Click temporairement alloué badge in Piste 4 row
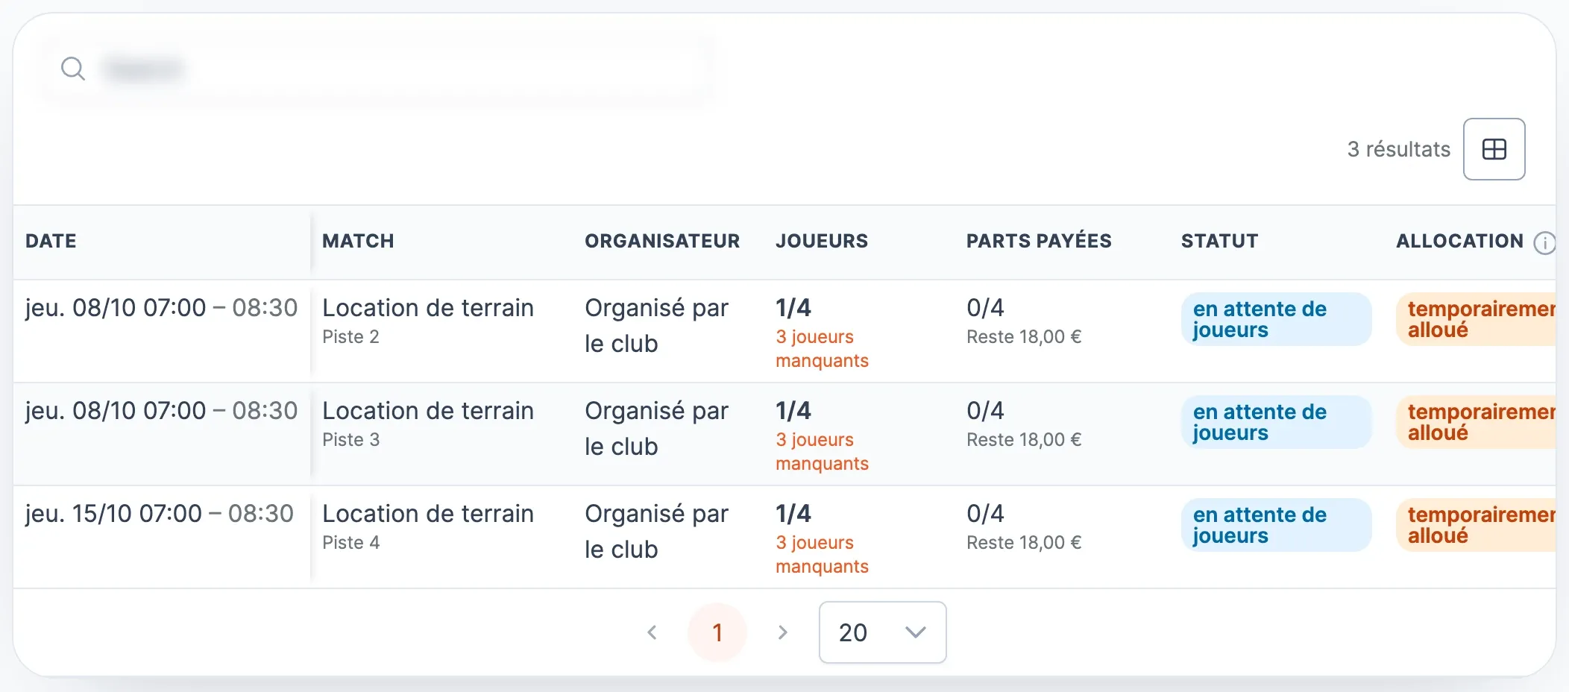Image resolution: width=1569 pixels, height=692 pixels. [x=1476, y=525]
